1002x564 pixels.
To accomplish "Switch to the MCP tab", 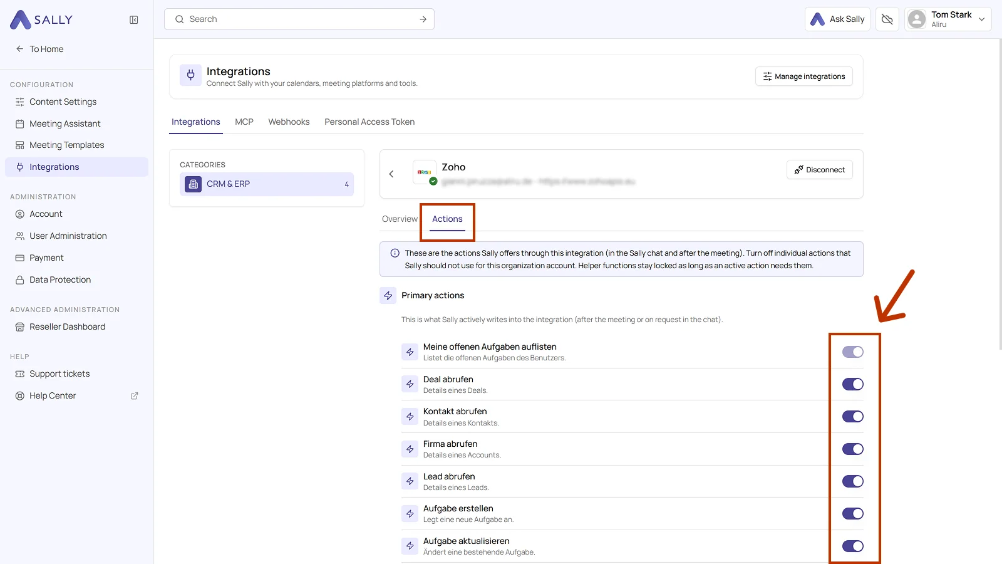I will (x=244, y=122).
